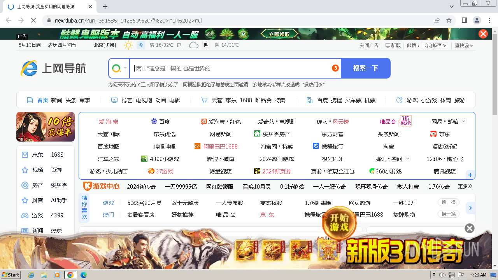Close the bottom game advertisement

[470, 228]
